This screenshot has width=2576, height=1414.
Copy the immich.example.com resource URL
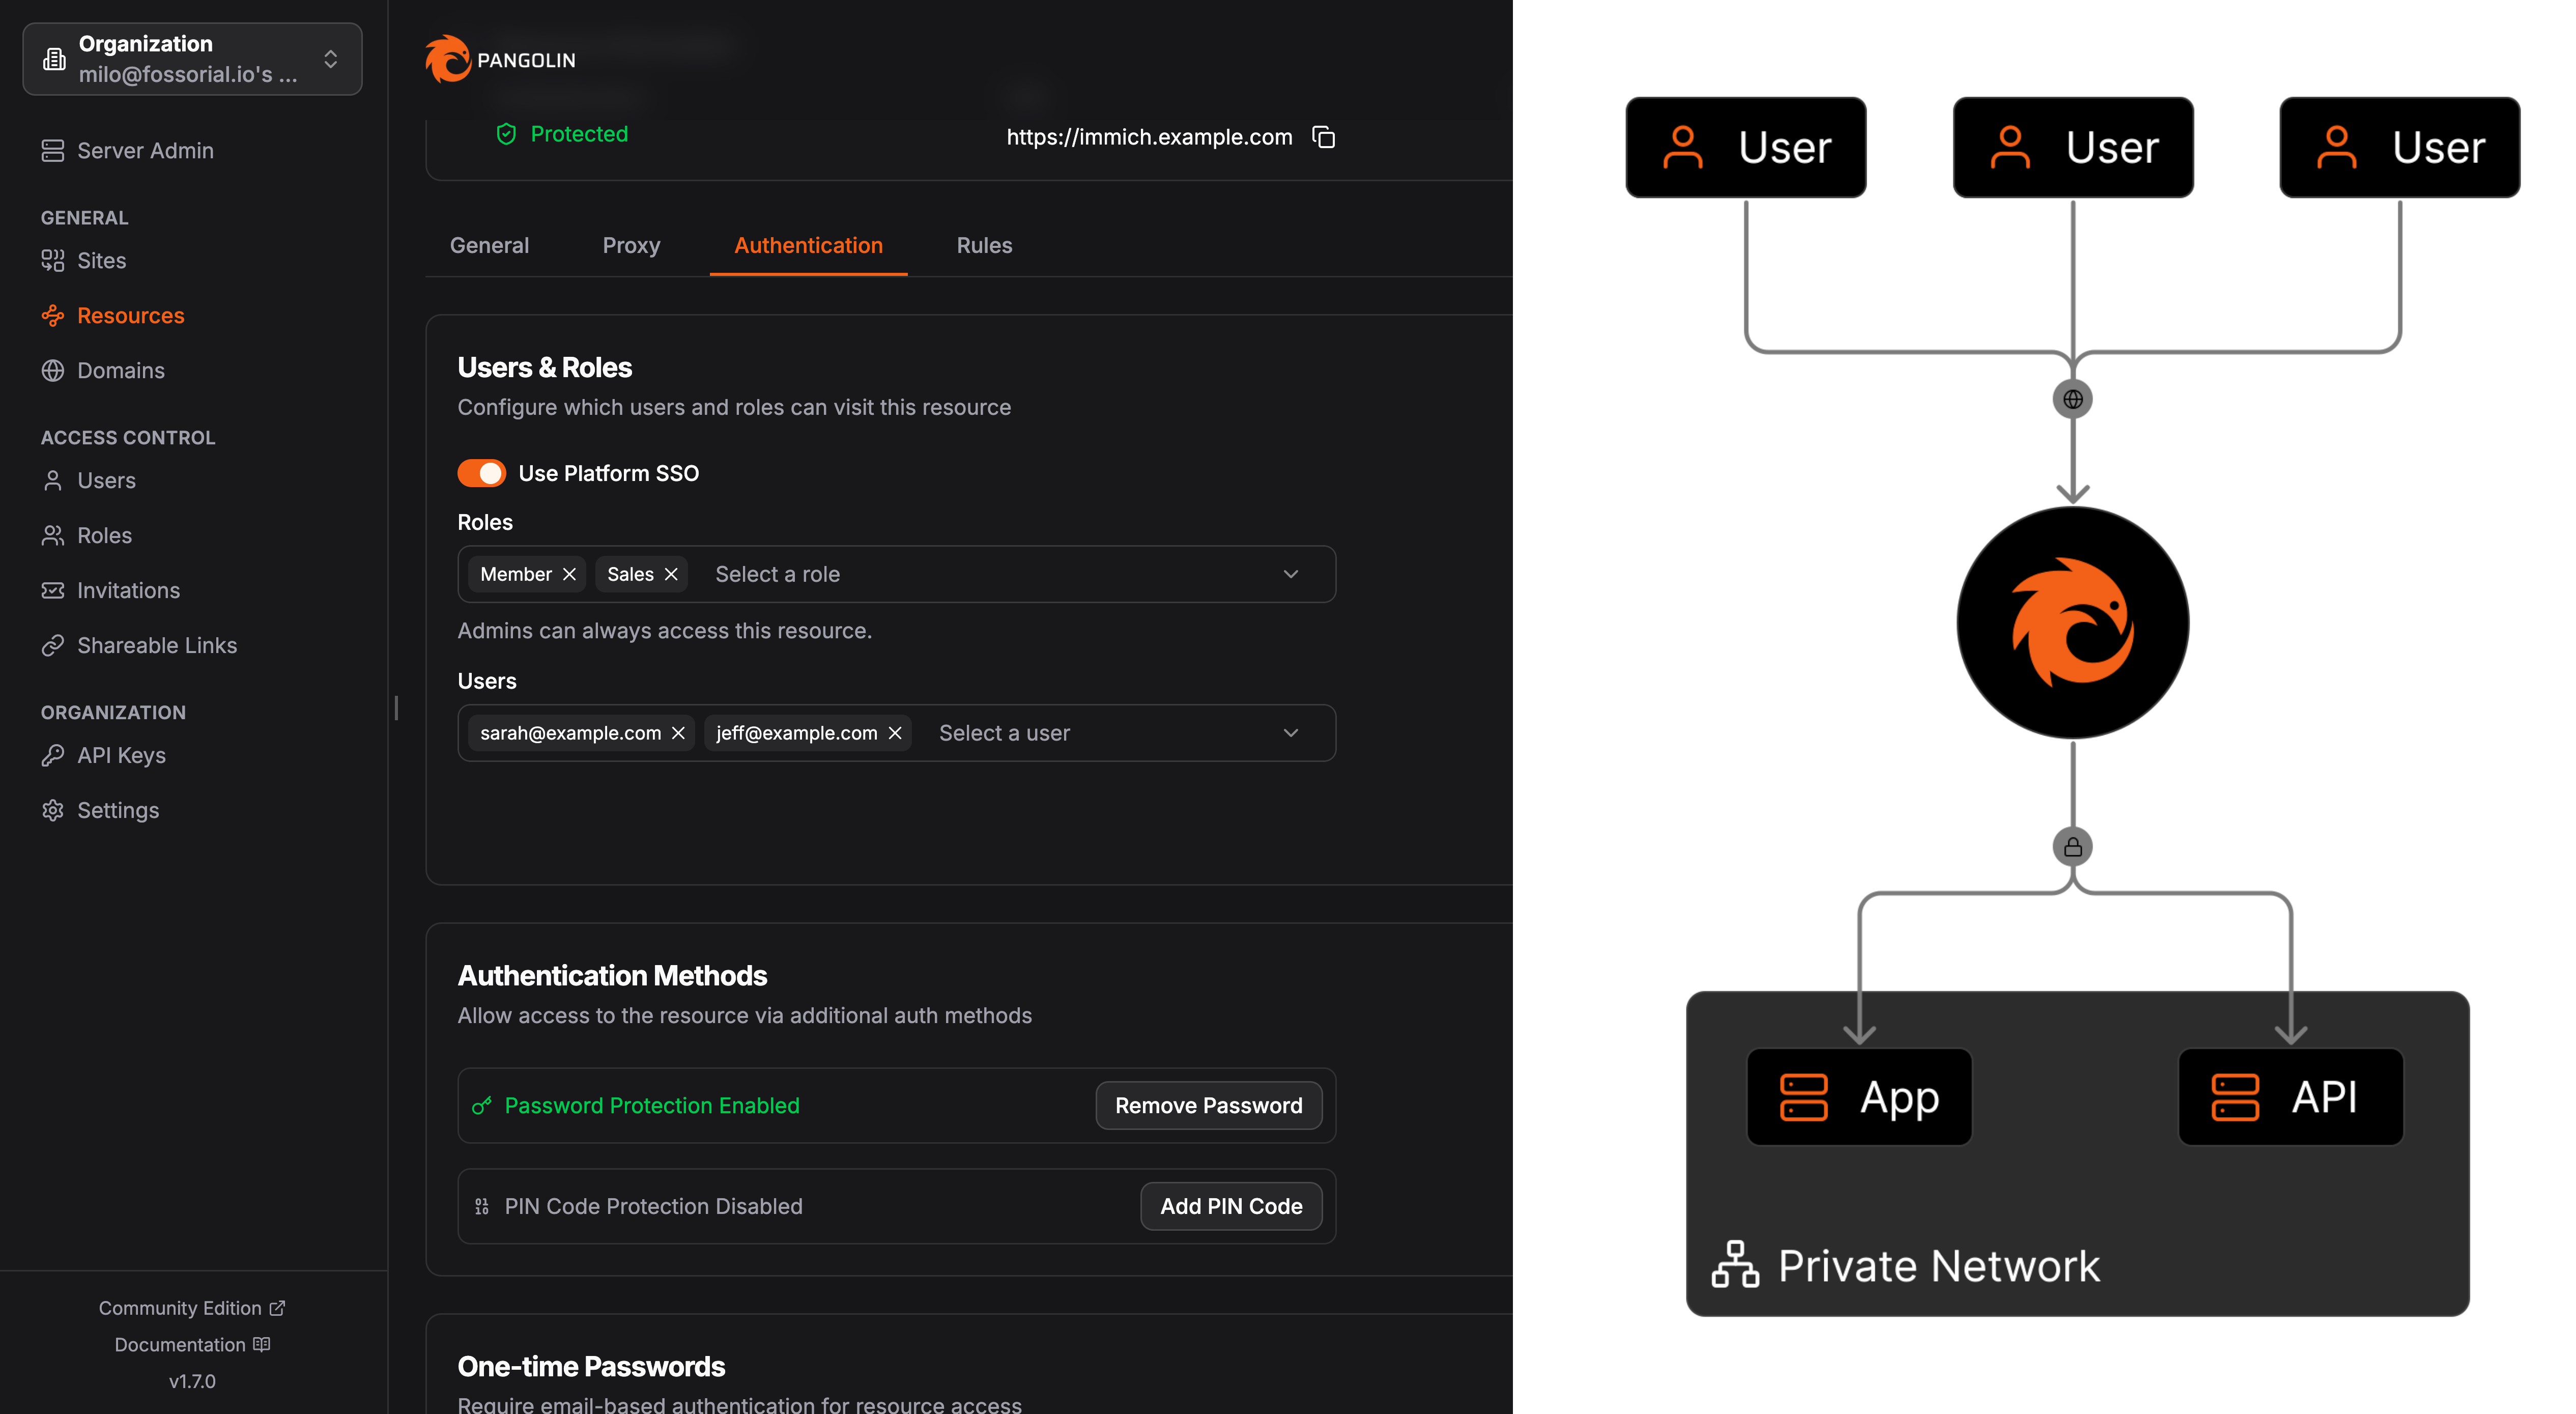[x=1323, y=137]
